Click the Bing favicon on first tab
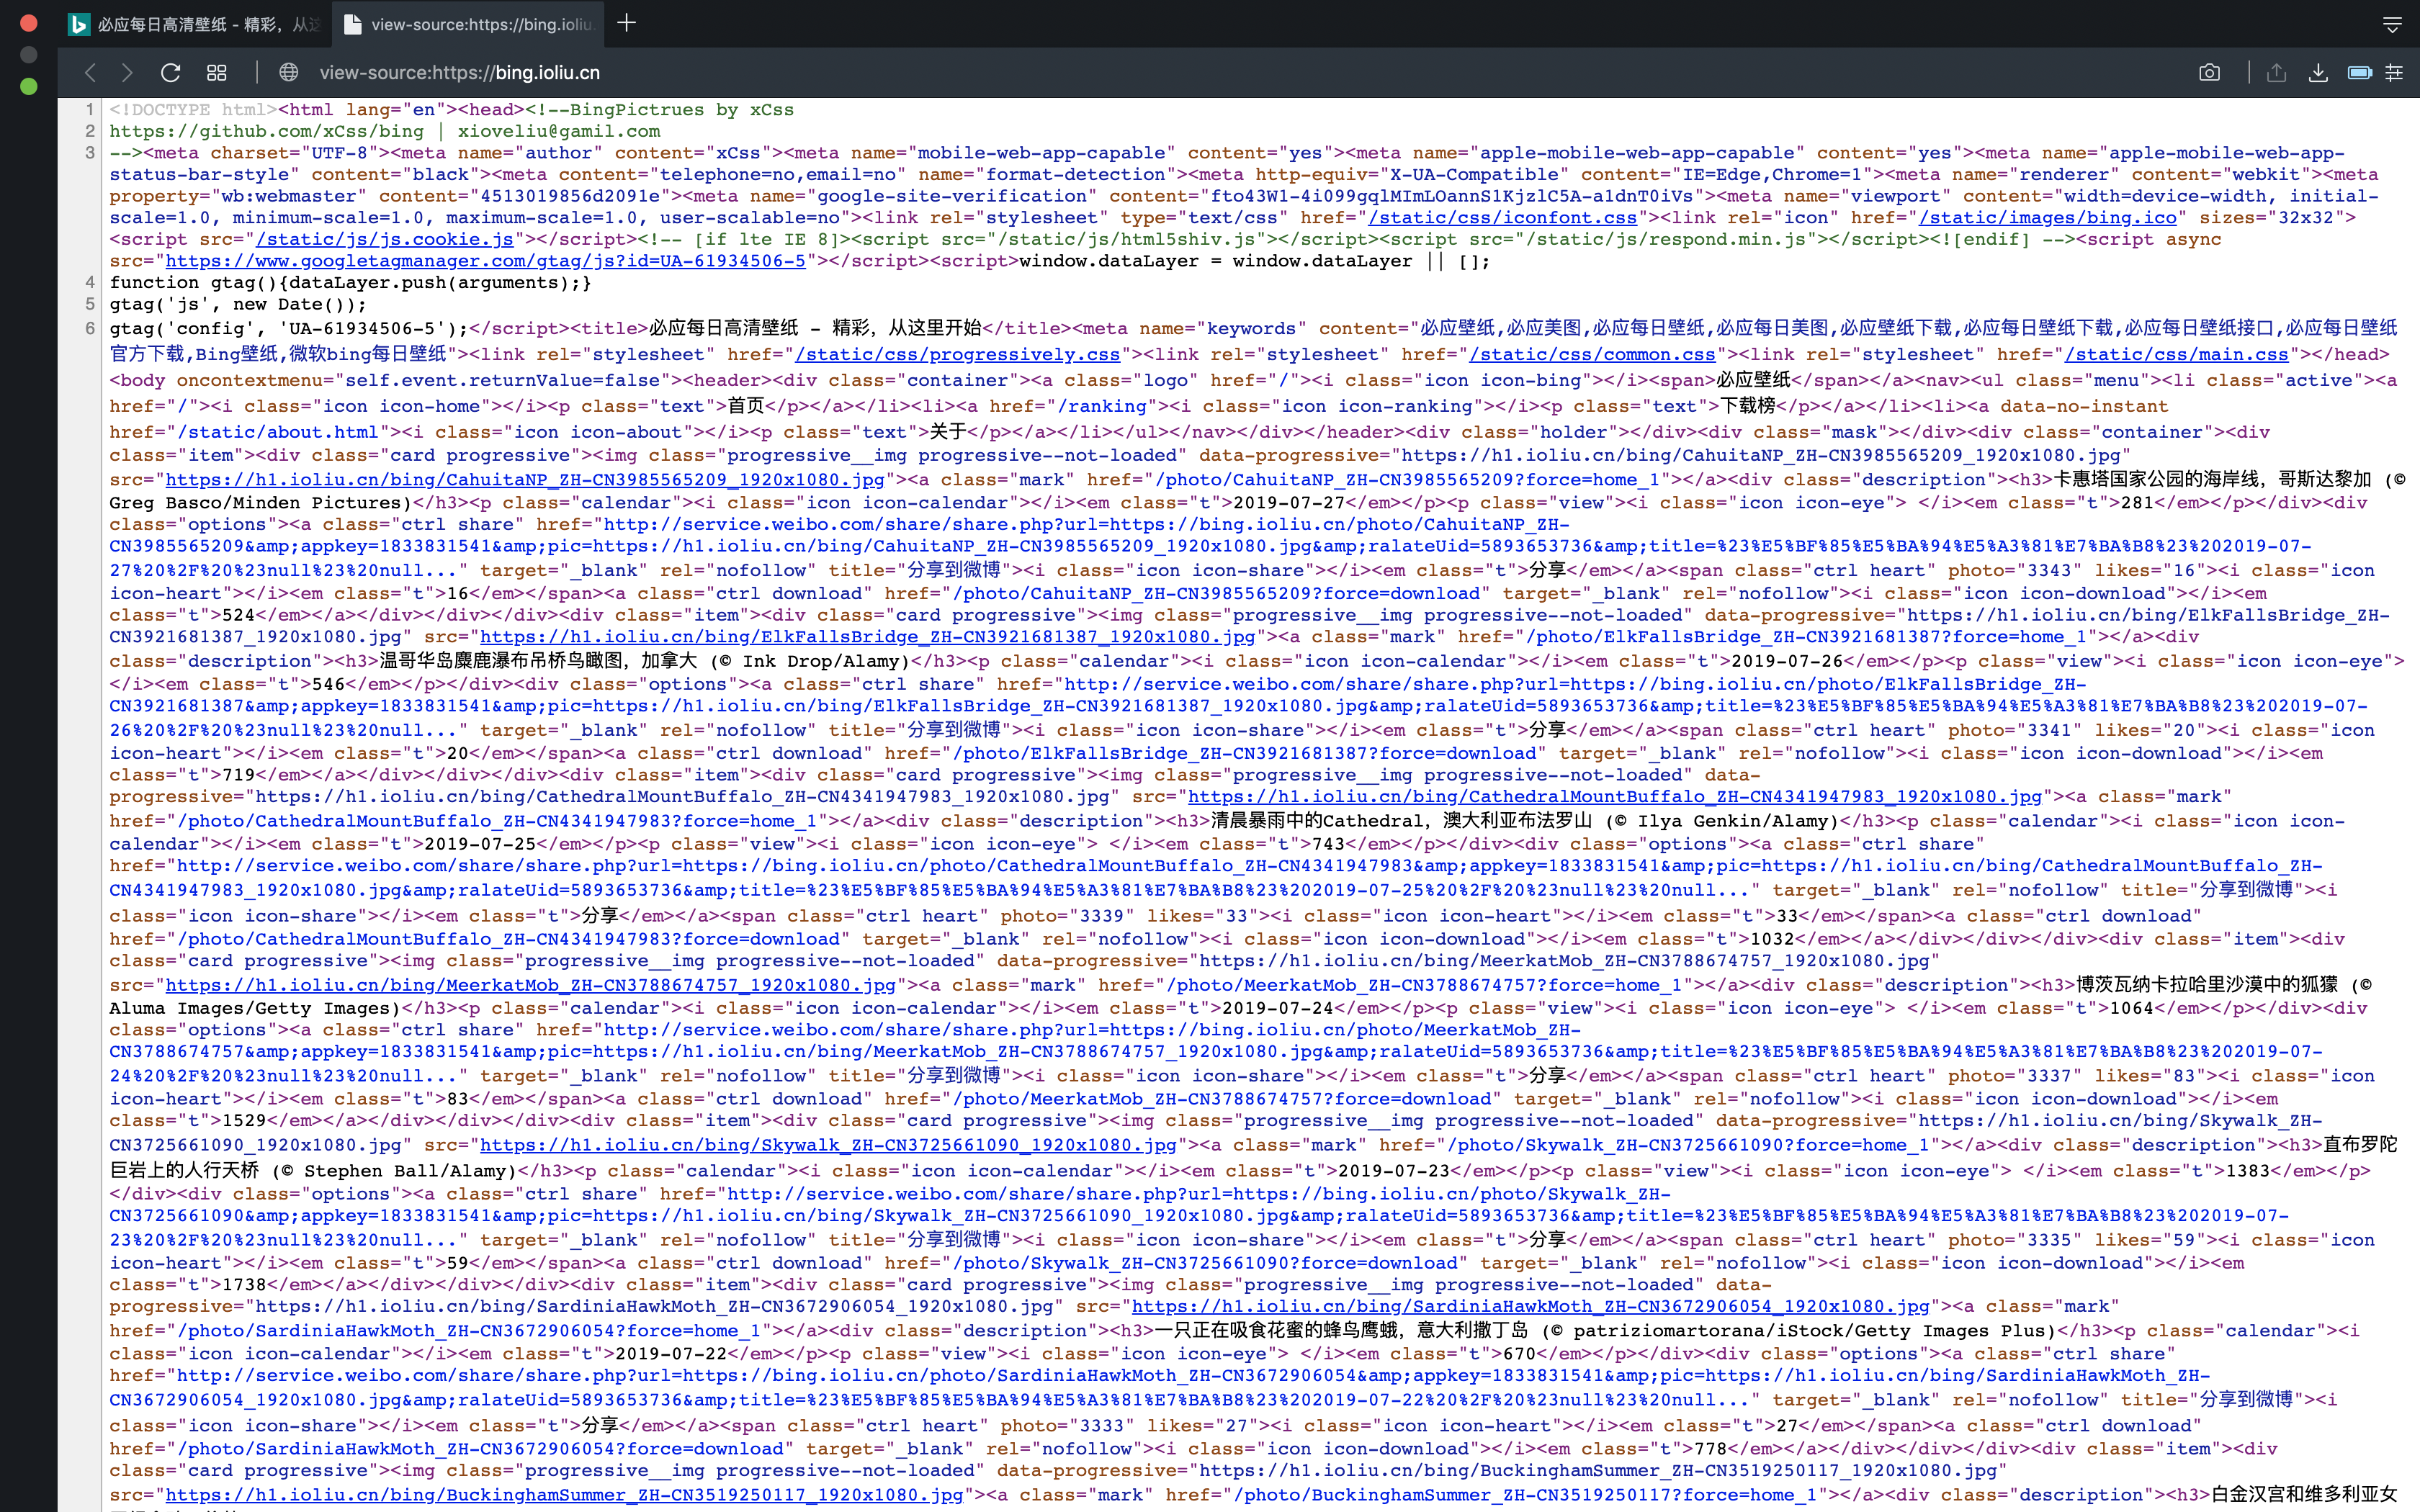Viewport: 2420px width, 1512px height. click(78, 24)
